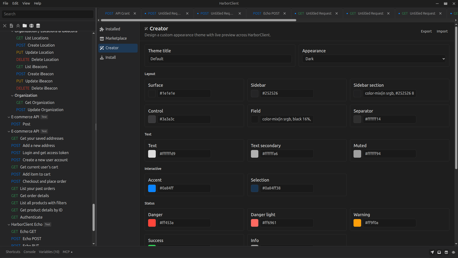Click the Separator hex value field
458x258 pixels.
pos(389,119)
